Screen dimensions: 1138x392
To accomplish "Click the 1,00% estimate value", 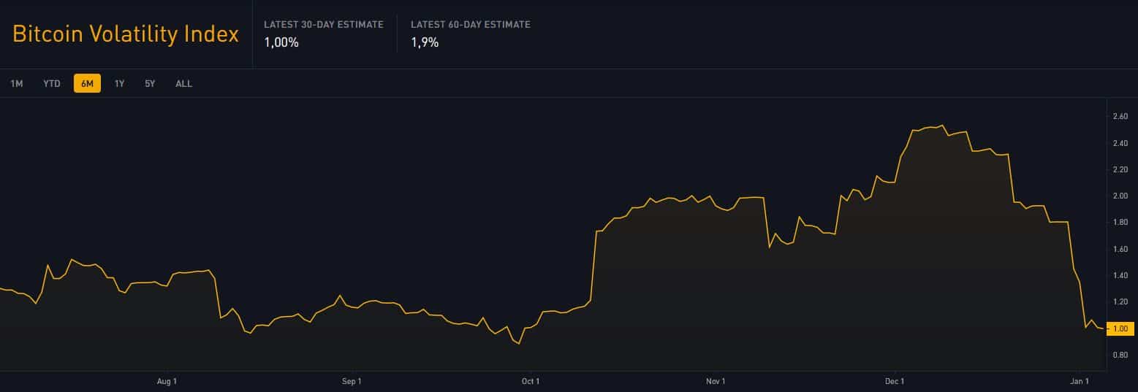I will click(281, 43).
